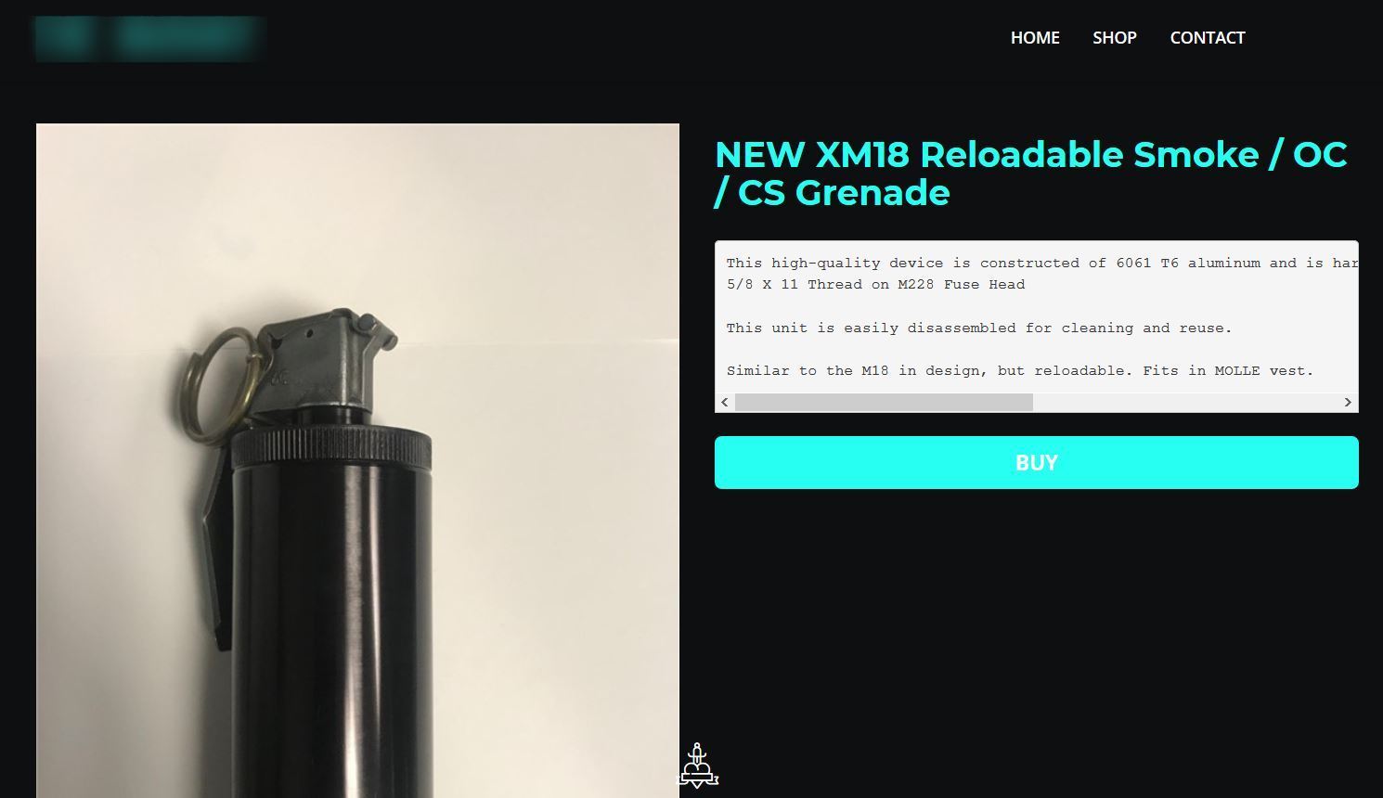Select the XM18 Reloadable Smoke product title

tap(1031, 174)
